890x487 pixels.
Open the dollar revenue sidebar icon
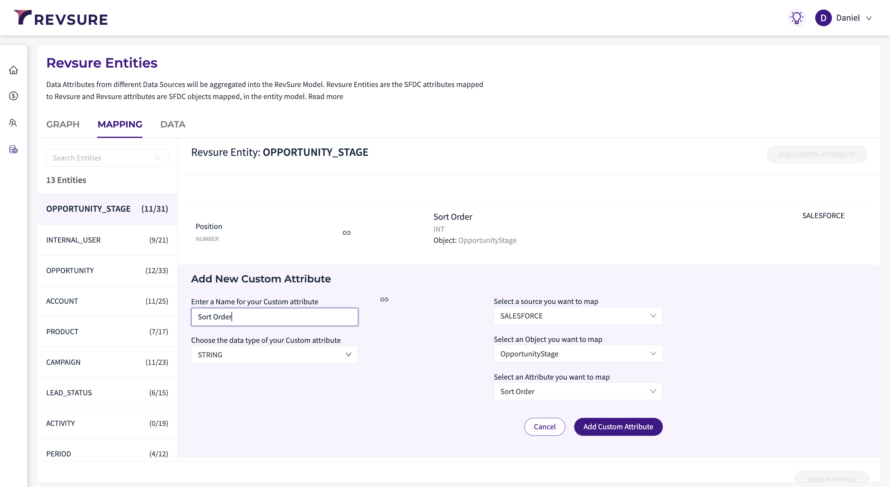pos(14,96)
